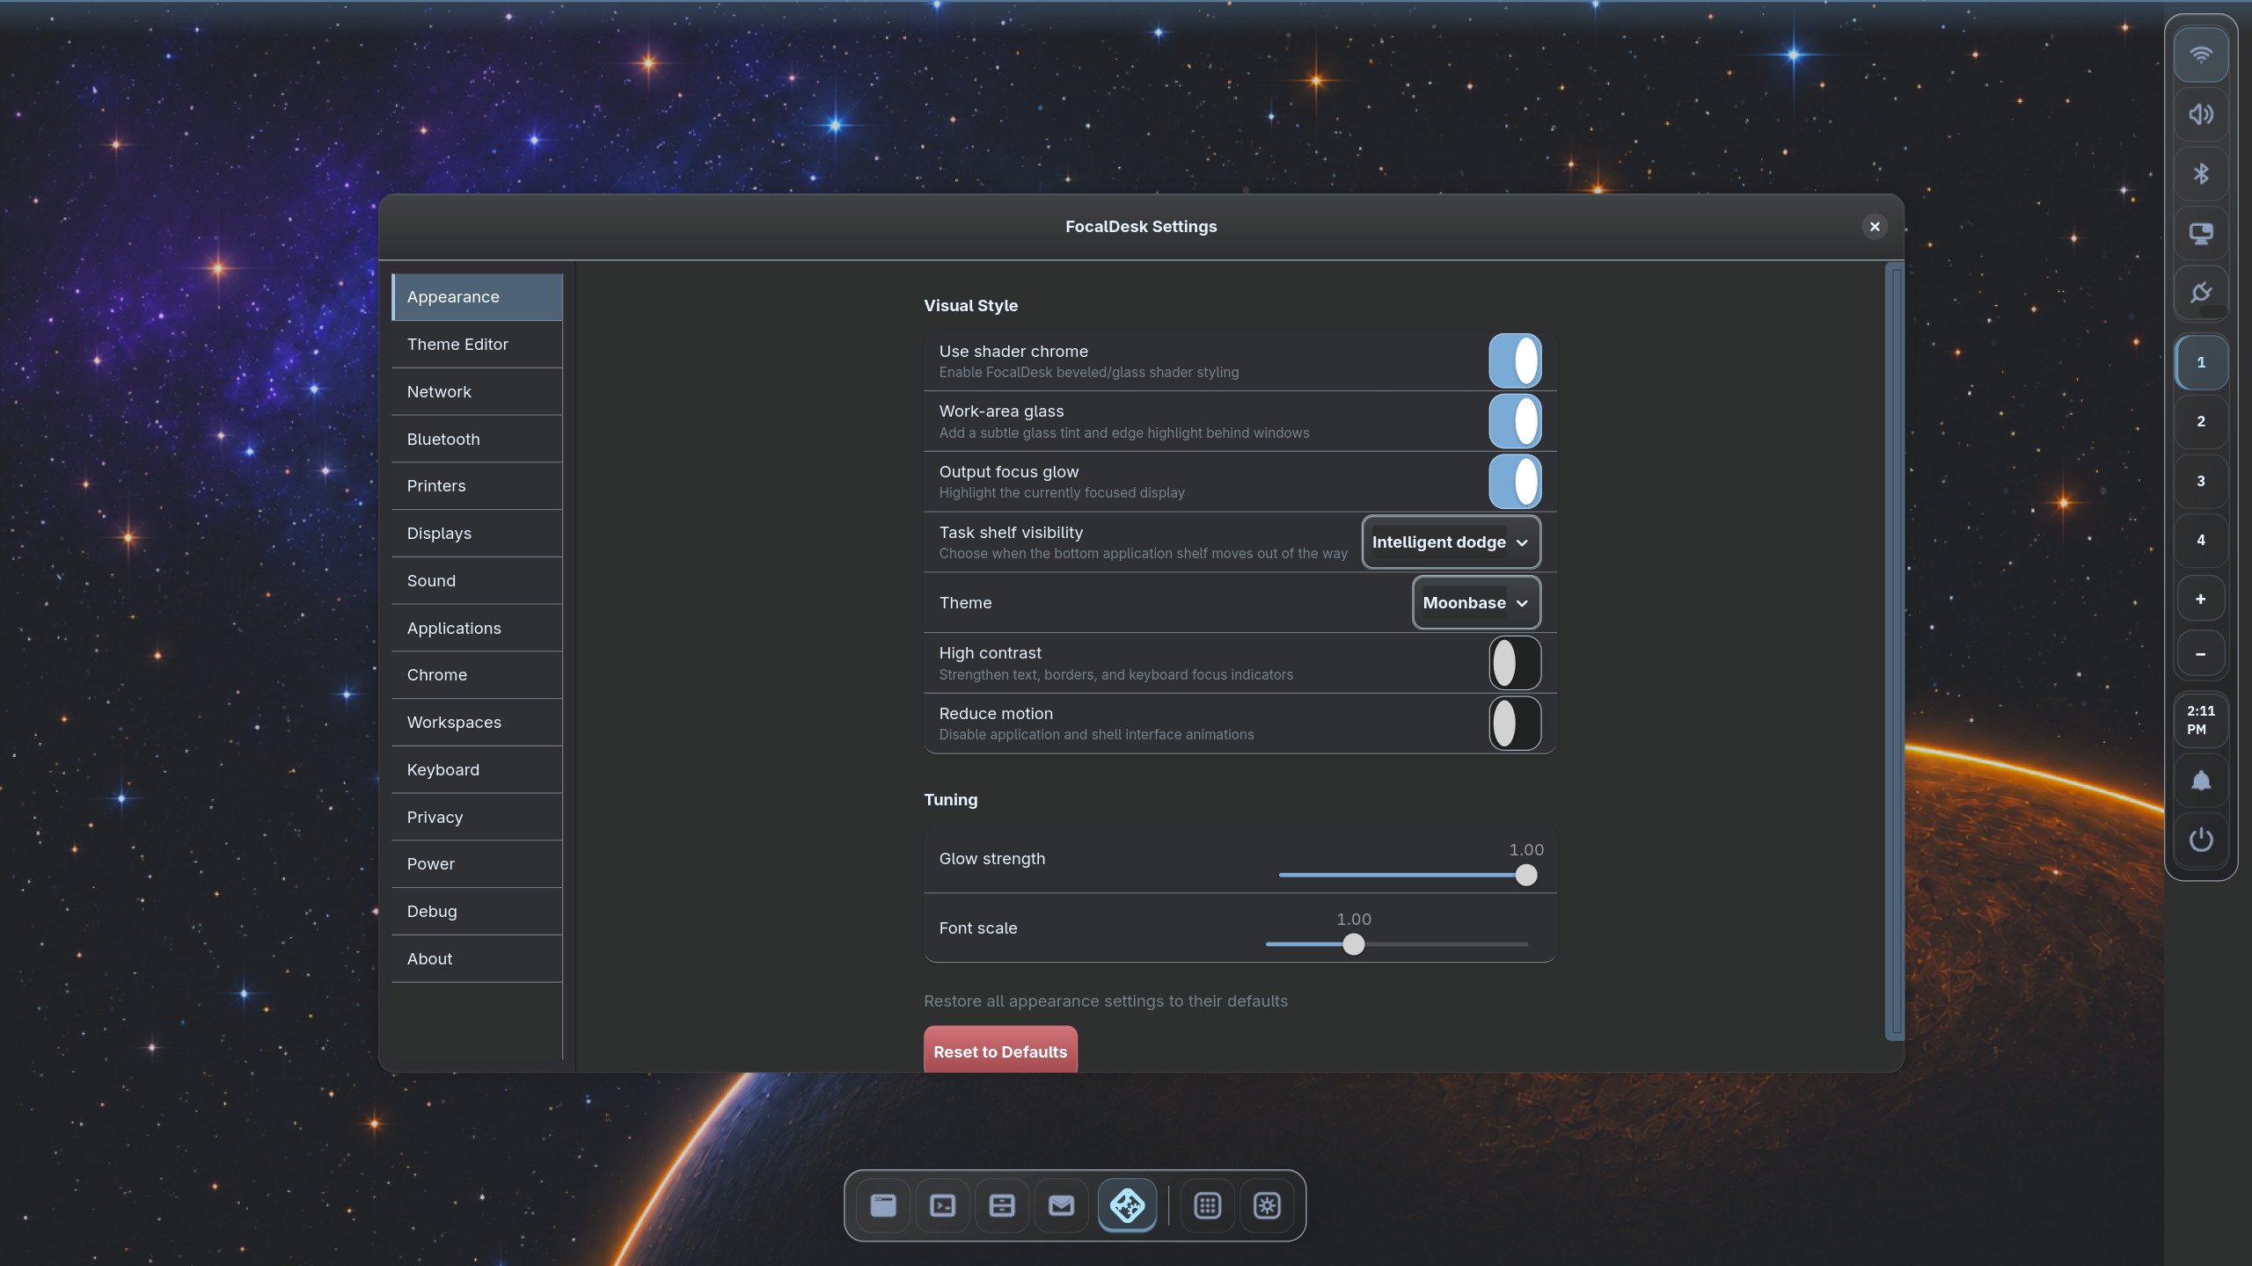Open Workspaces settings
This screenshot has width=2252, height=1266.
(x=477, y=723)
